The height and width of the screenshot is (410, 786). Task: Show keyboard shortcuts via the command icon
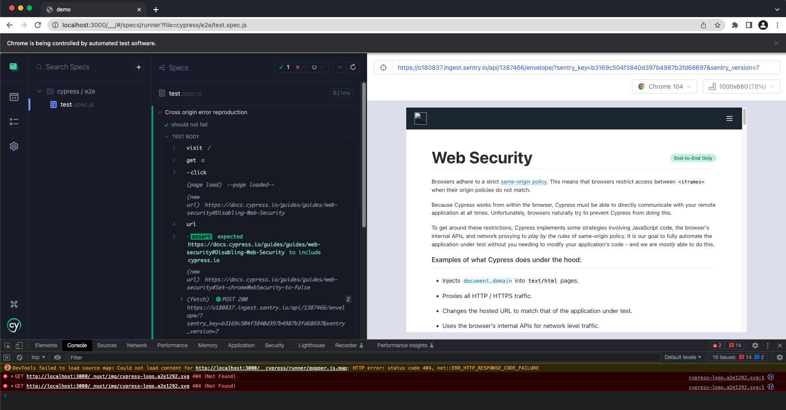pyautogui.click(x=14, y=304)
